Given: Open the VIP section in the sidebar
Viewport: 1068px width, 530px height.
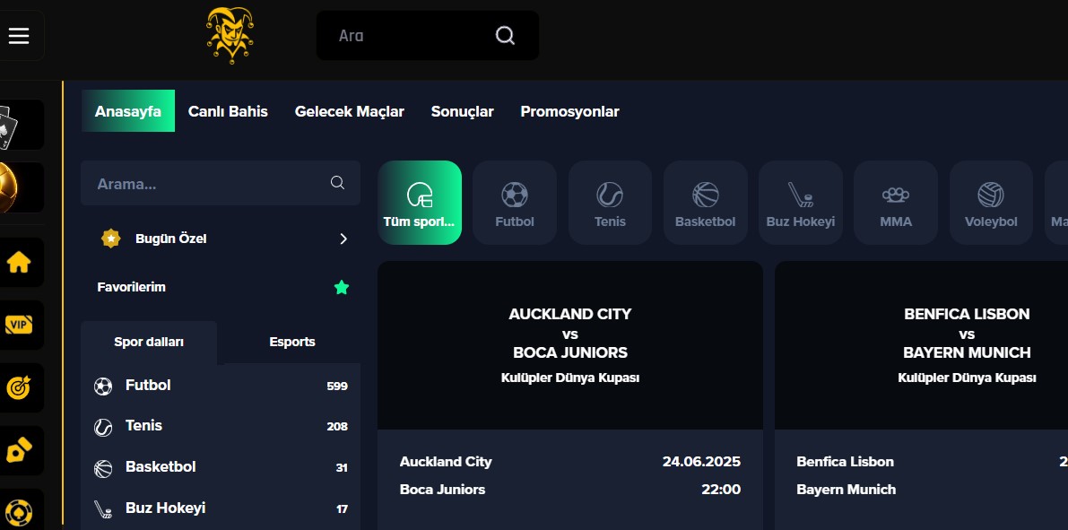Looking at the screenshot, I should 20,325.
